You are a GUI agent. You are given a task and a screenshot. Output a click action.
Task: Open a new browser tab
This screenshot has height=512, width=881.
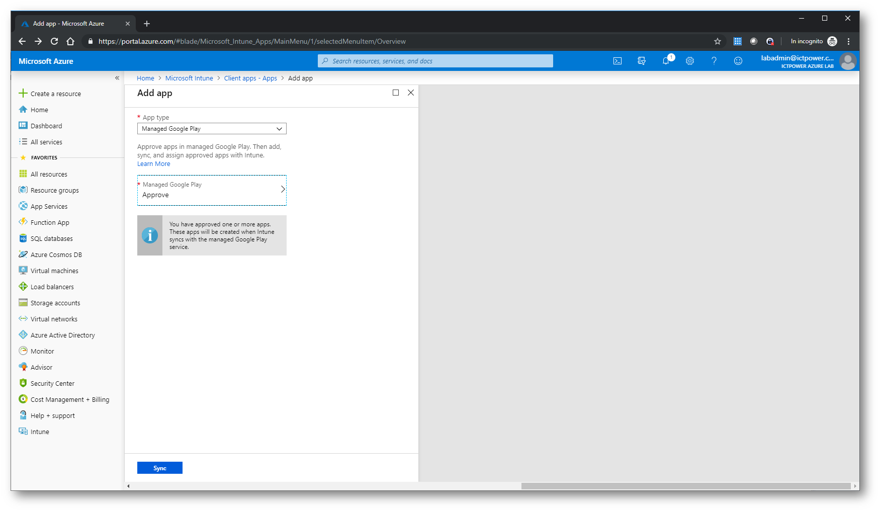click(x=147, y=24)
